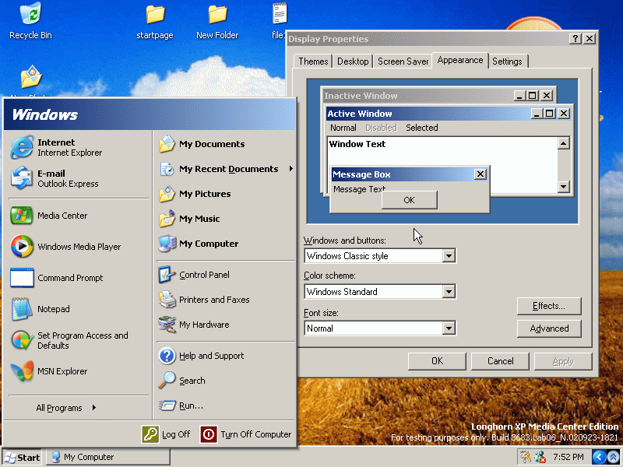
Task: Select the Appearance tab
Action: point(460,60)
